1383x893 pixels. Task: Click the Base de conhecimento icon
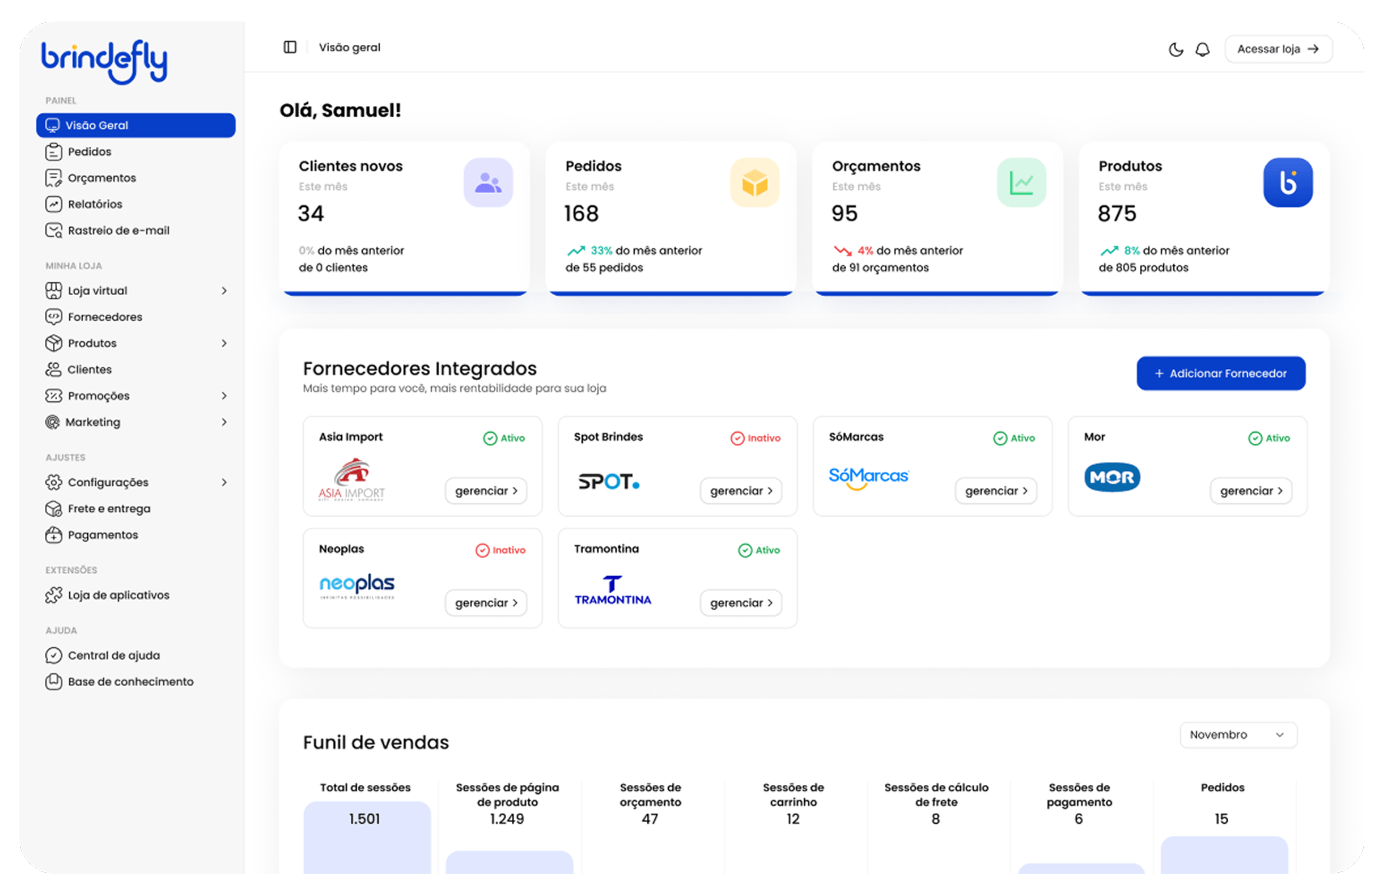(53, 681)
